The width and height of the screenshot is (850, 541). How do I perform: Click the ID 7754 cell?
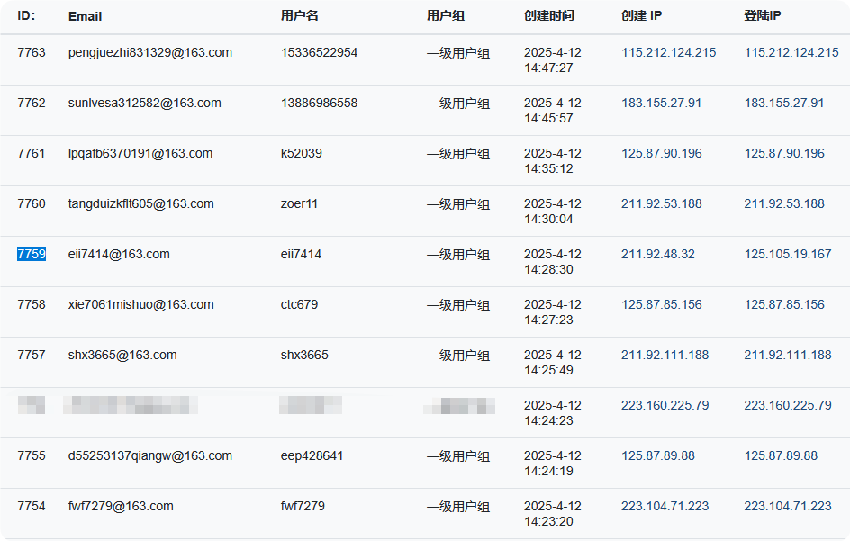pos(32,506)
